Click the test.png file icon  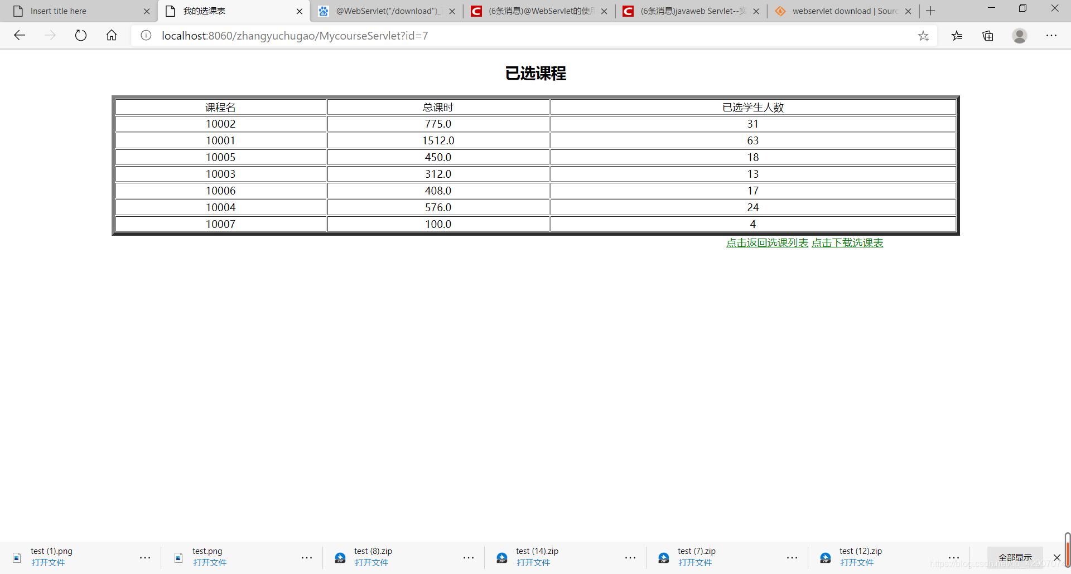click(178, 558)
